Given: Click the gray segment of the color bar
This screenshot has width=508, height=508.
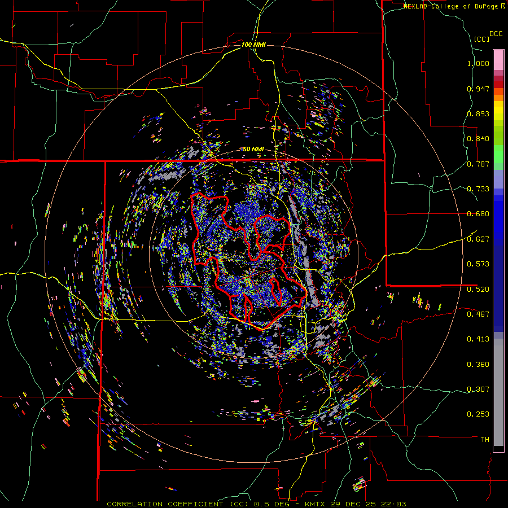Looking at the screenshot, I should tap(498, 392).
